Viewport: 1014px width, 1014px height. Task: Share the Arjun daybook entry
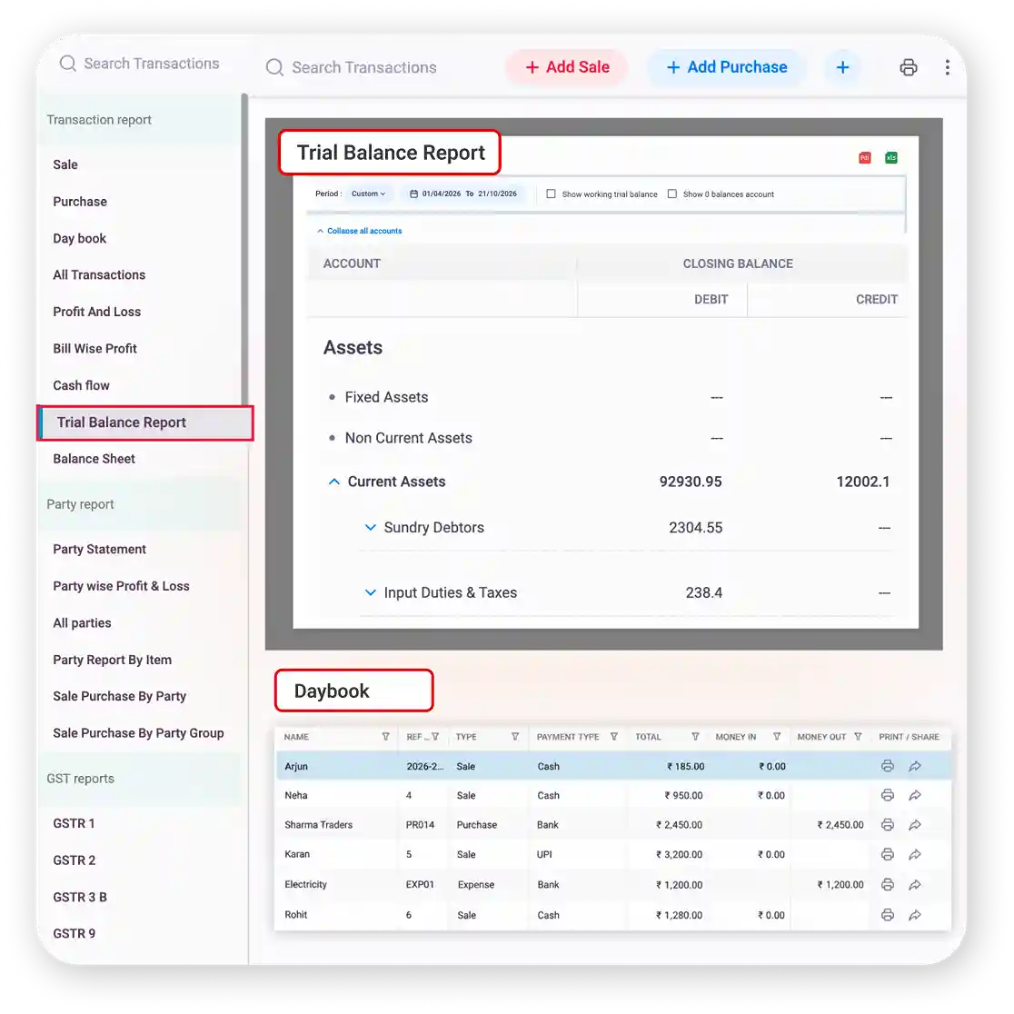click(x=914, y=766)
